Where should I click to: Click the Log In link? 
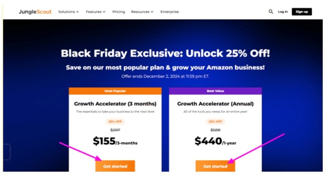pos(283,11)
